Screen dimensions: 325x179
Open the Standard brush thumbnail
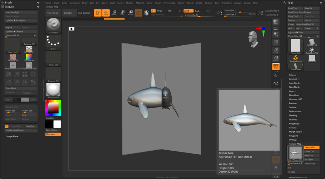pos(54,25)
